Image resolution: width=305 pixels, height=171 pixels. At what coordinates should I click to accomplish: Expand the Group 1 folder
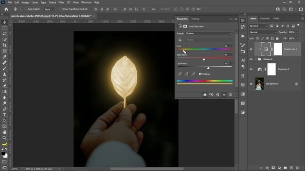pos(256,59)
